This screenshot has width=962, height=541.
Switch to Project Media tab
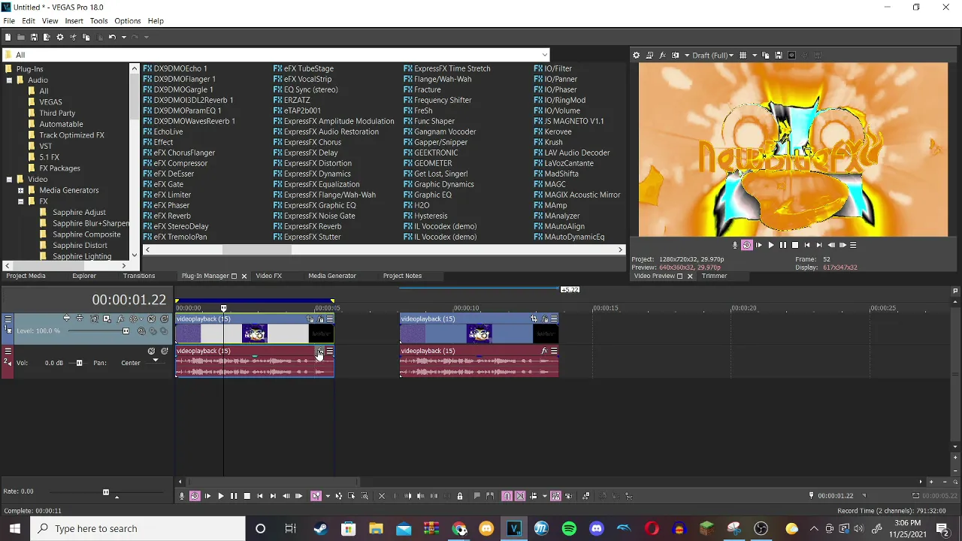click(x=26, y=276)
